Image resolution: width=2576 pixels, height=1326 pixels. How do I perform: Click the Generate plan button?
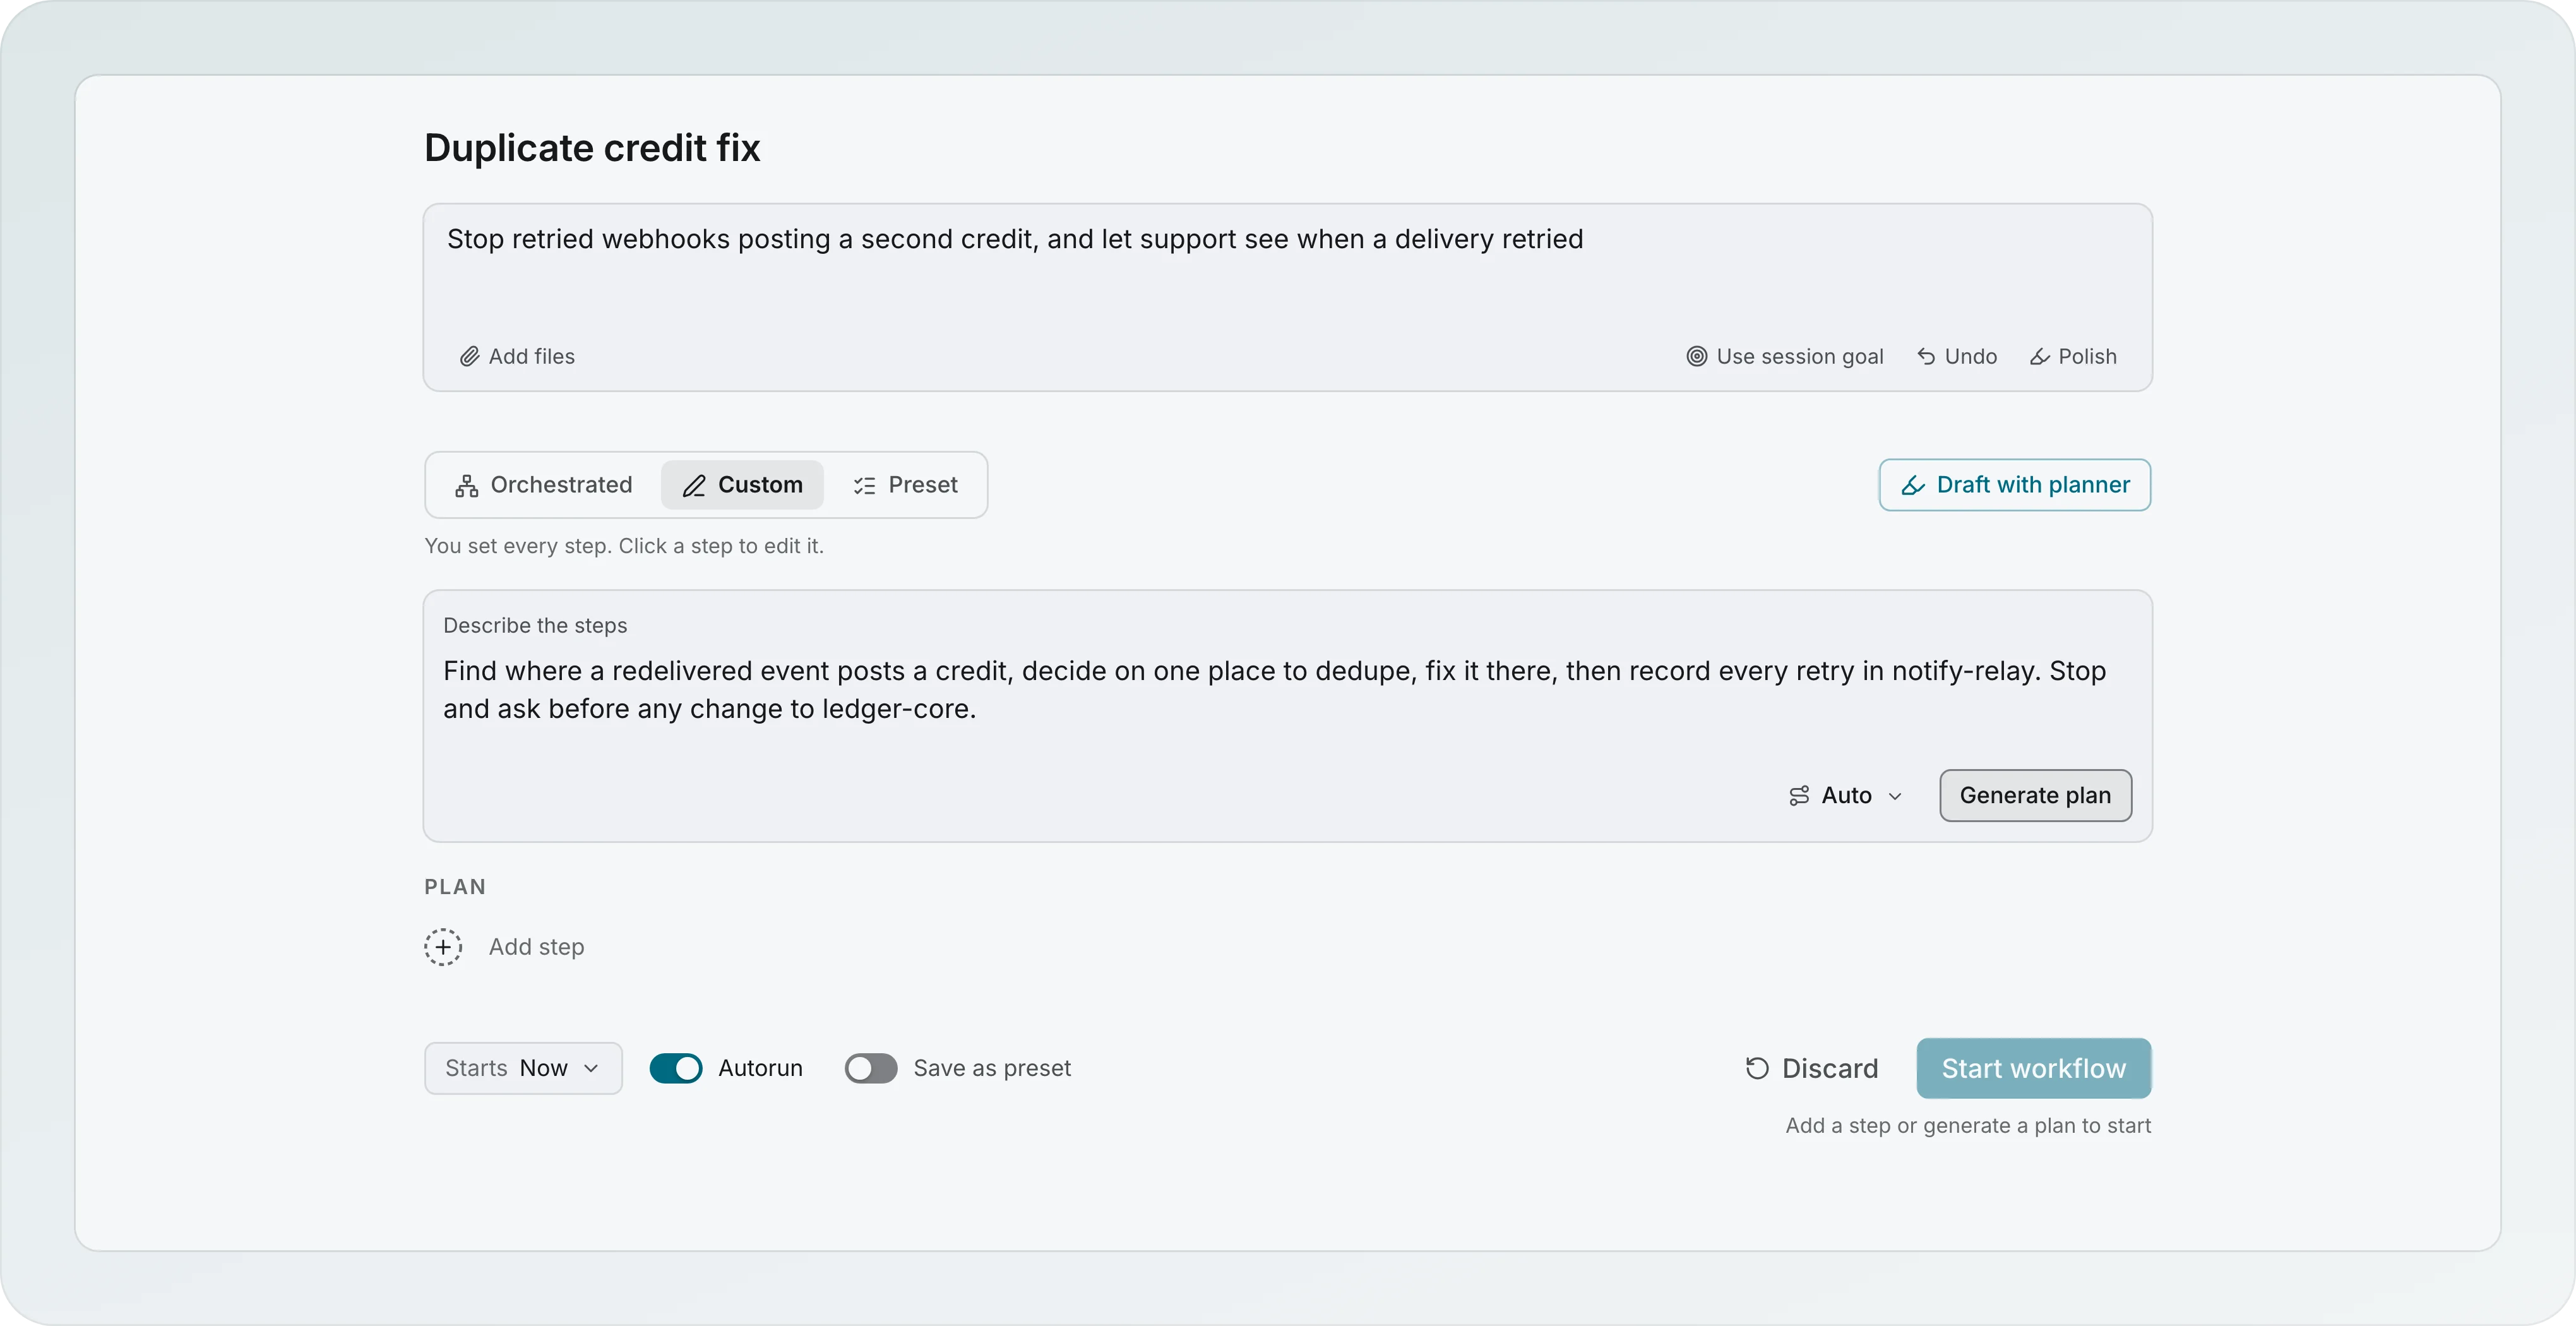coord(2035,795)
